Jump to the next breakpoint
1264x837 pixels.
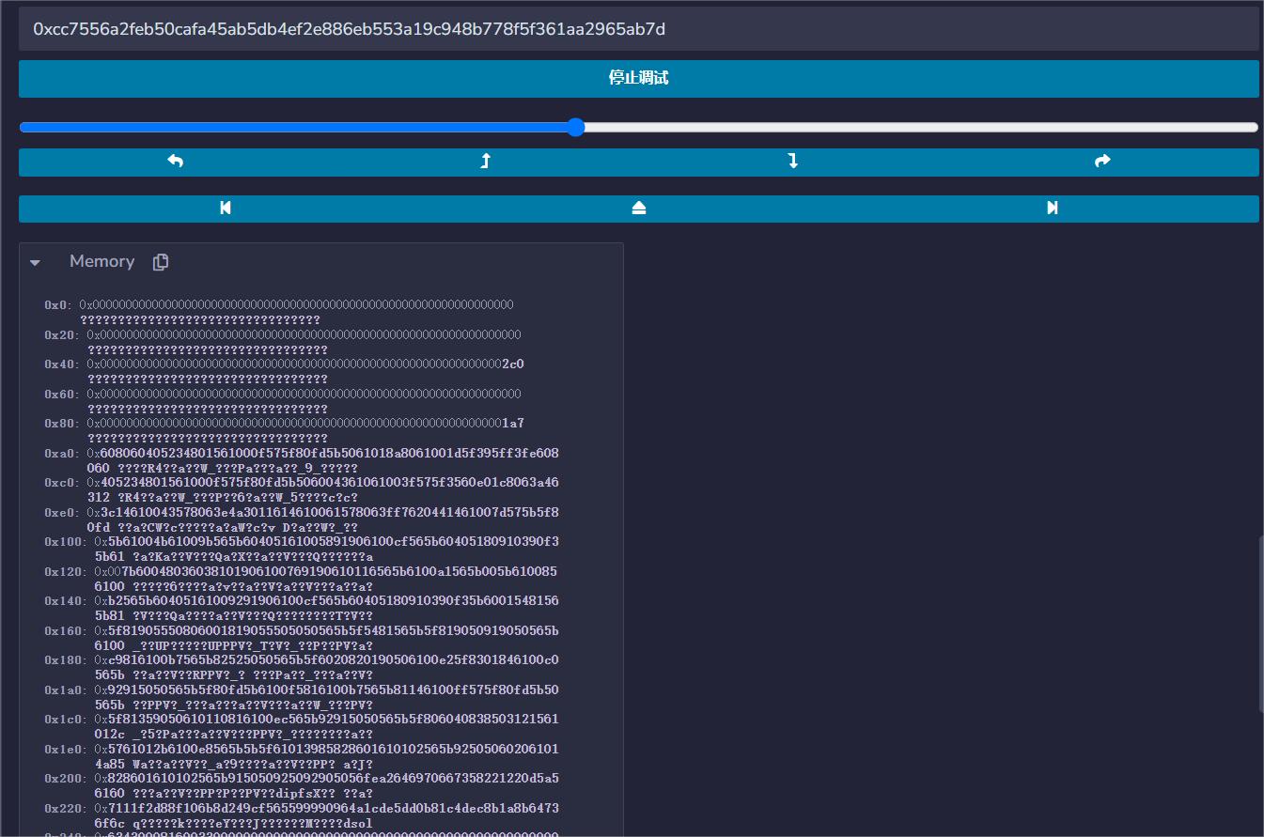click(1052, 209)
